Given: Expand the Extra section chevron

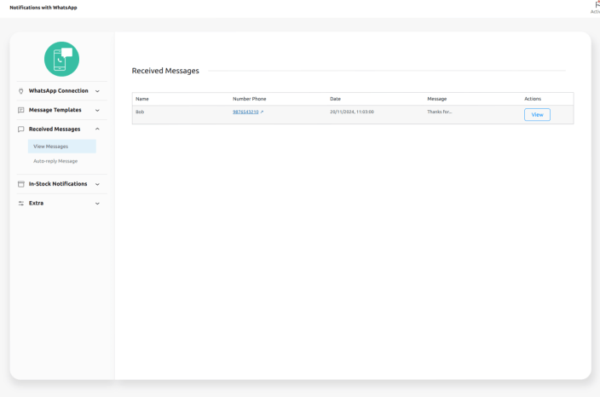Looking at the screenshot, I should 97,204.
